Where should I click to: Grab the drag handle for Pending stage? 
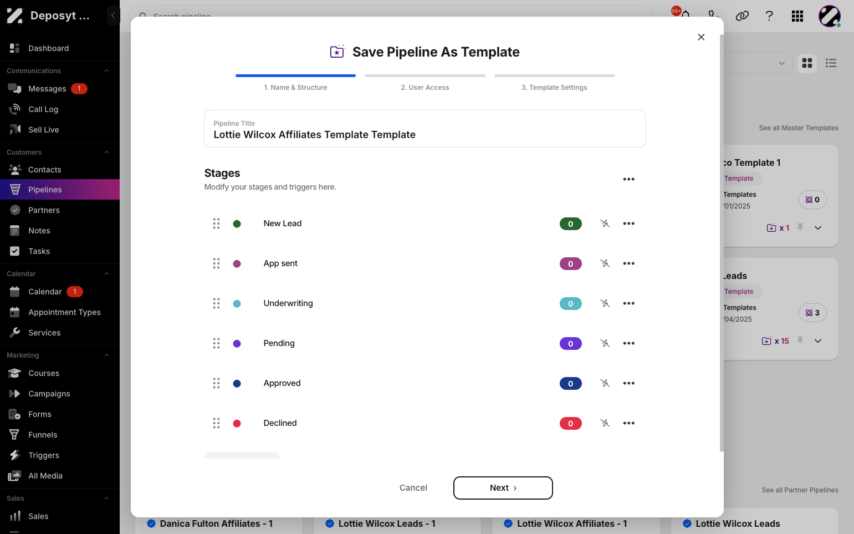coord(216,343)
